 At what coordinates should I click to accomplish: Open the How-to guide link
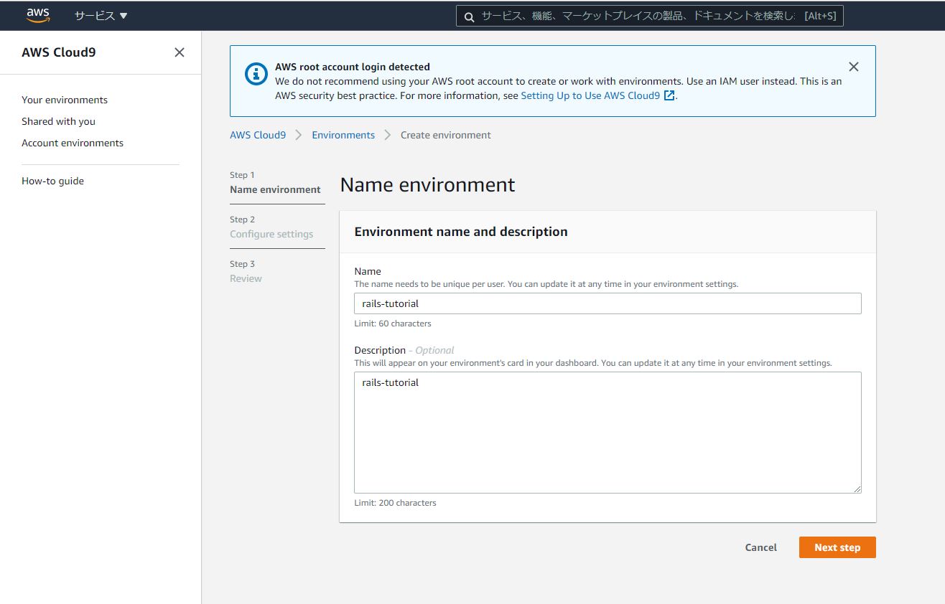(x=52, y=181)
